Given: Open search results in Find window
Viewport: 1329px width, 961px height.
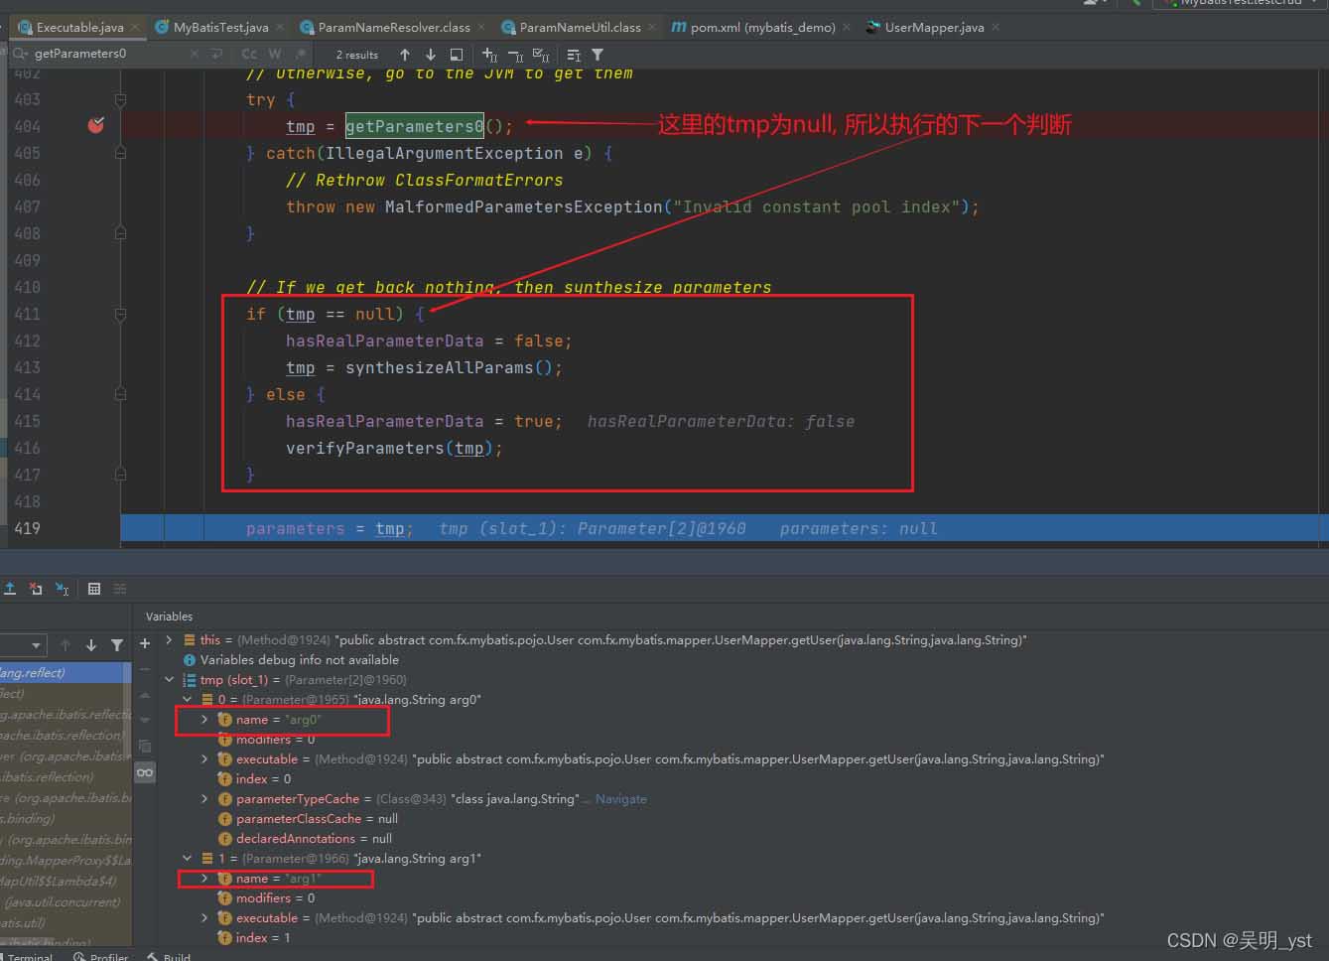Looking at the screenshot, I should [x=457, y=55].
